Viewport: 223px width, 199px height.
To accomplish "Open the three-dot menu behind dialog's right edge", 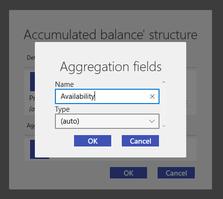I will coord(186,104).
